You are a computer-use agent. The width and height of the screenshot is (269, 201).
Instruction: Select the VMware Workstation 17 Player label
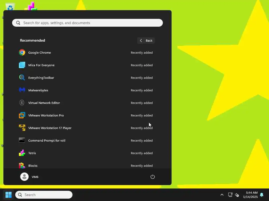50,128
